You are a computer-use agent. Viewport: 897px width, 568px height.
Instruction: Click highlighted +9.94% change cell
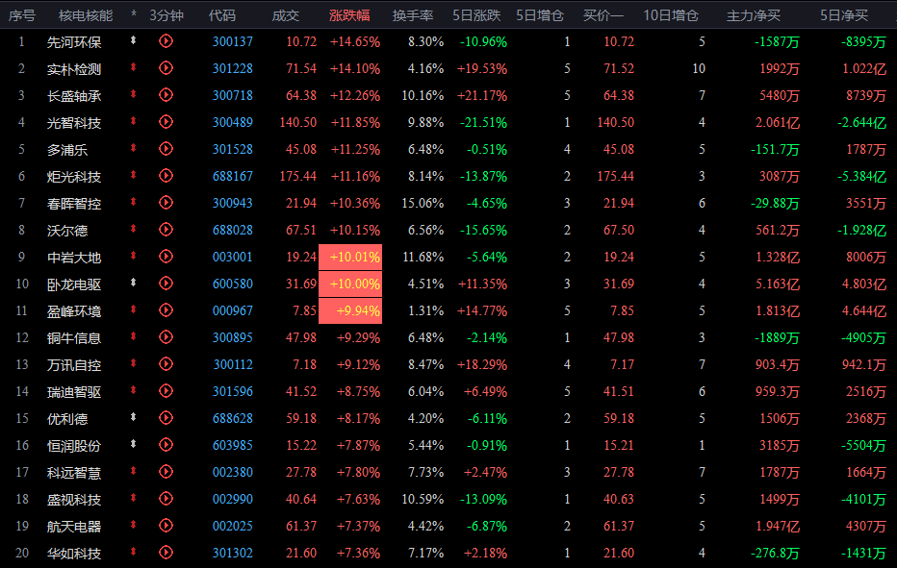[x=350, y=310]
